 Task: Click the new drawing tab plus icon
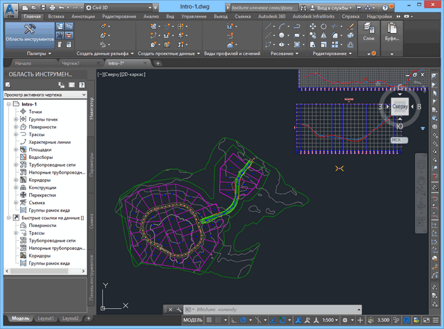(158, 63)
